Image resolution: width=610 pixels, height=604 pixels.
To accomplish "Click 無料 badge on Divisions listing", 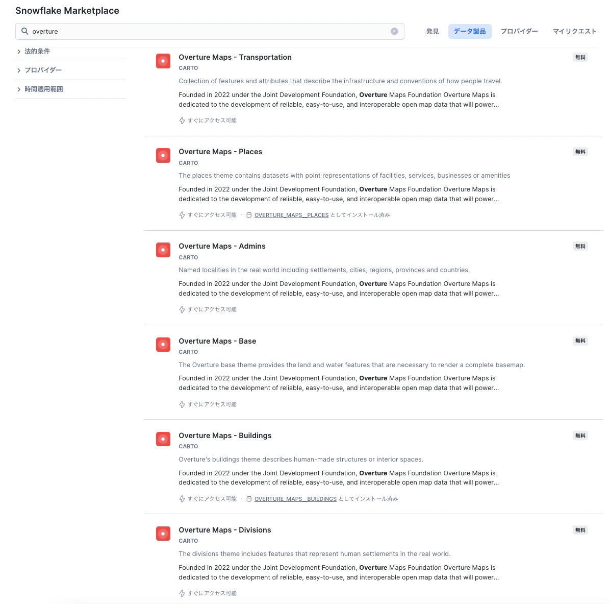I will pyautogui.click(x=580, y=530).
